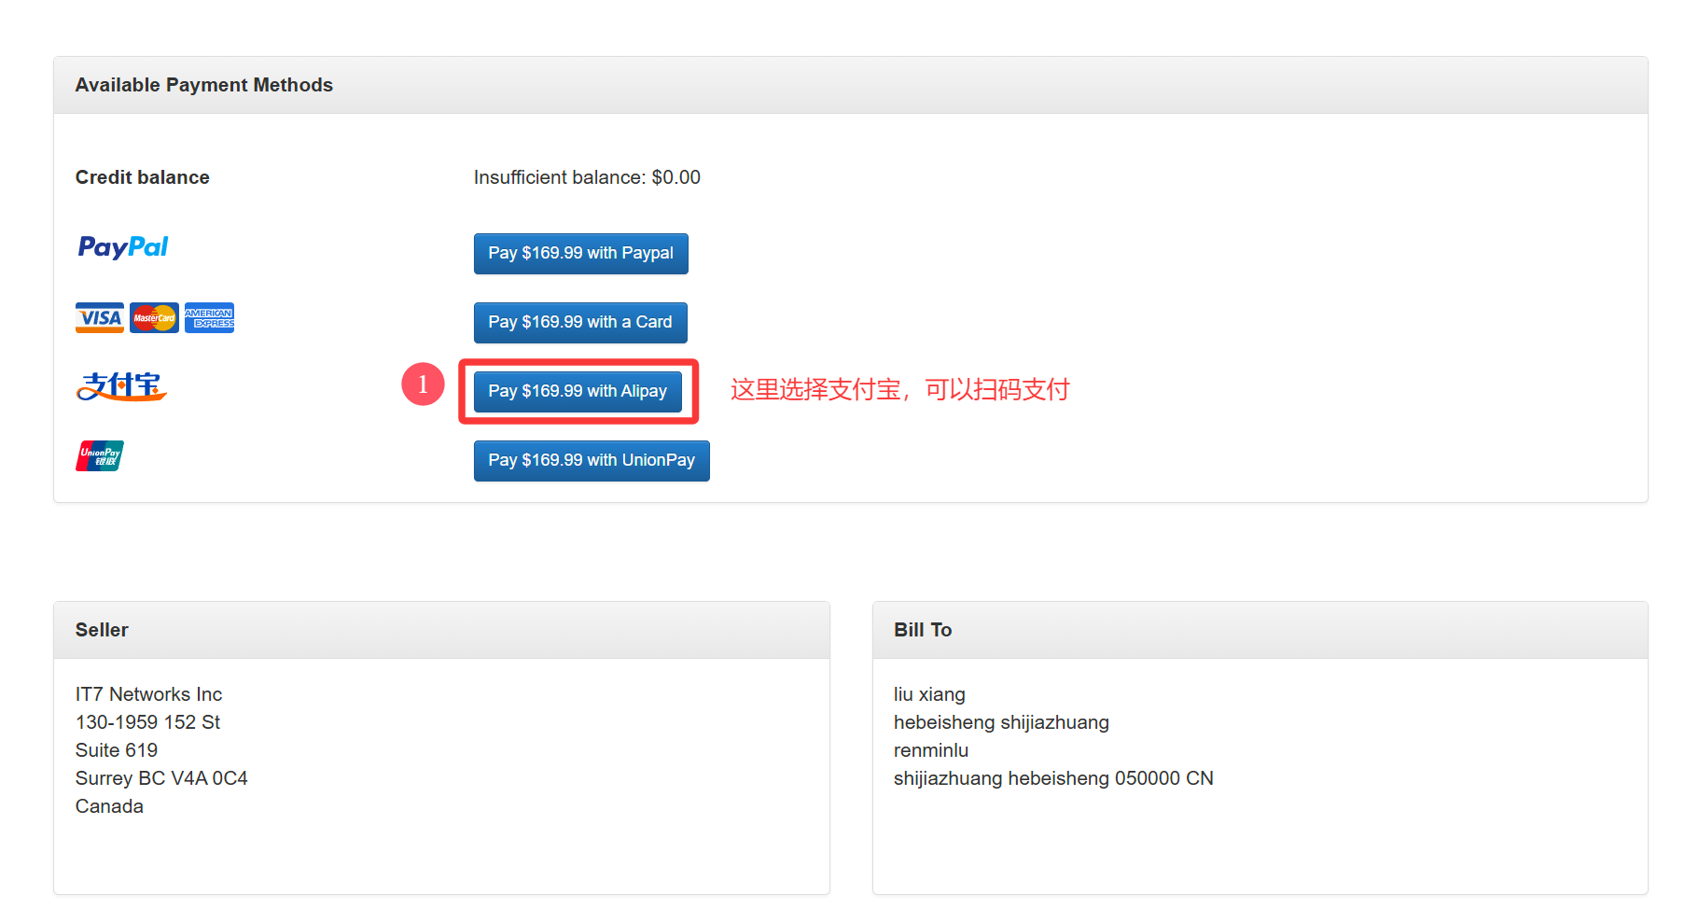The width and height of the screenshot is (1685, 922).
Task: Click the Credit balance label
Action: pyautogui.click(x=142, y=177)
